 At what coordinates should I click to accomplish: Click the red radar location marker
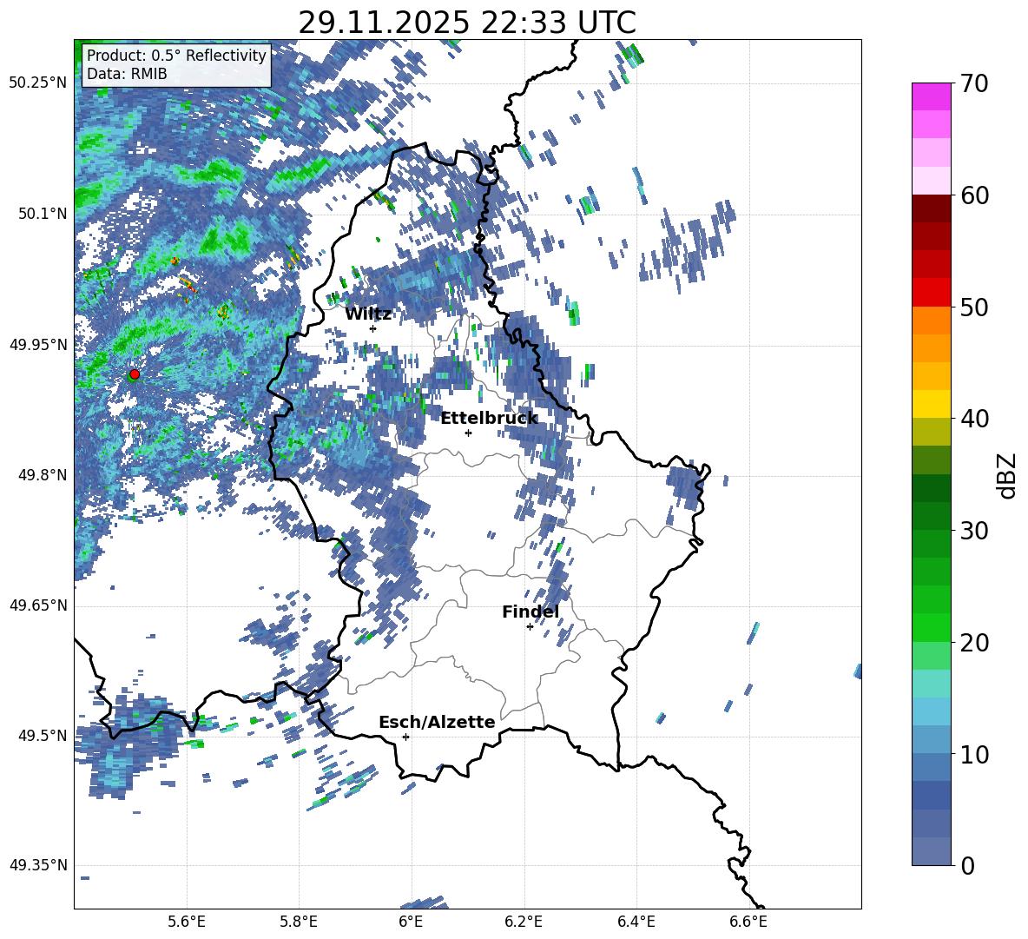point(135,374)
